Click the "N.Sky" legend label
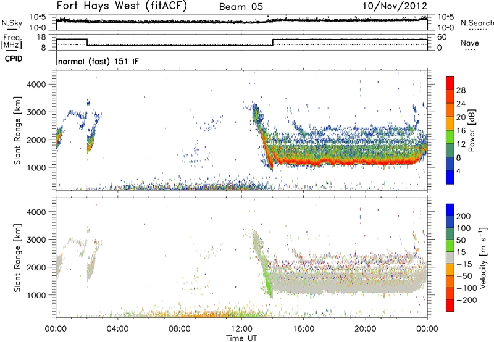The height and width of the screenshot is (342, 494). tap(12, 23)
